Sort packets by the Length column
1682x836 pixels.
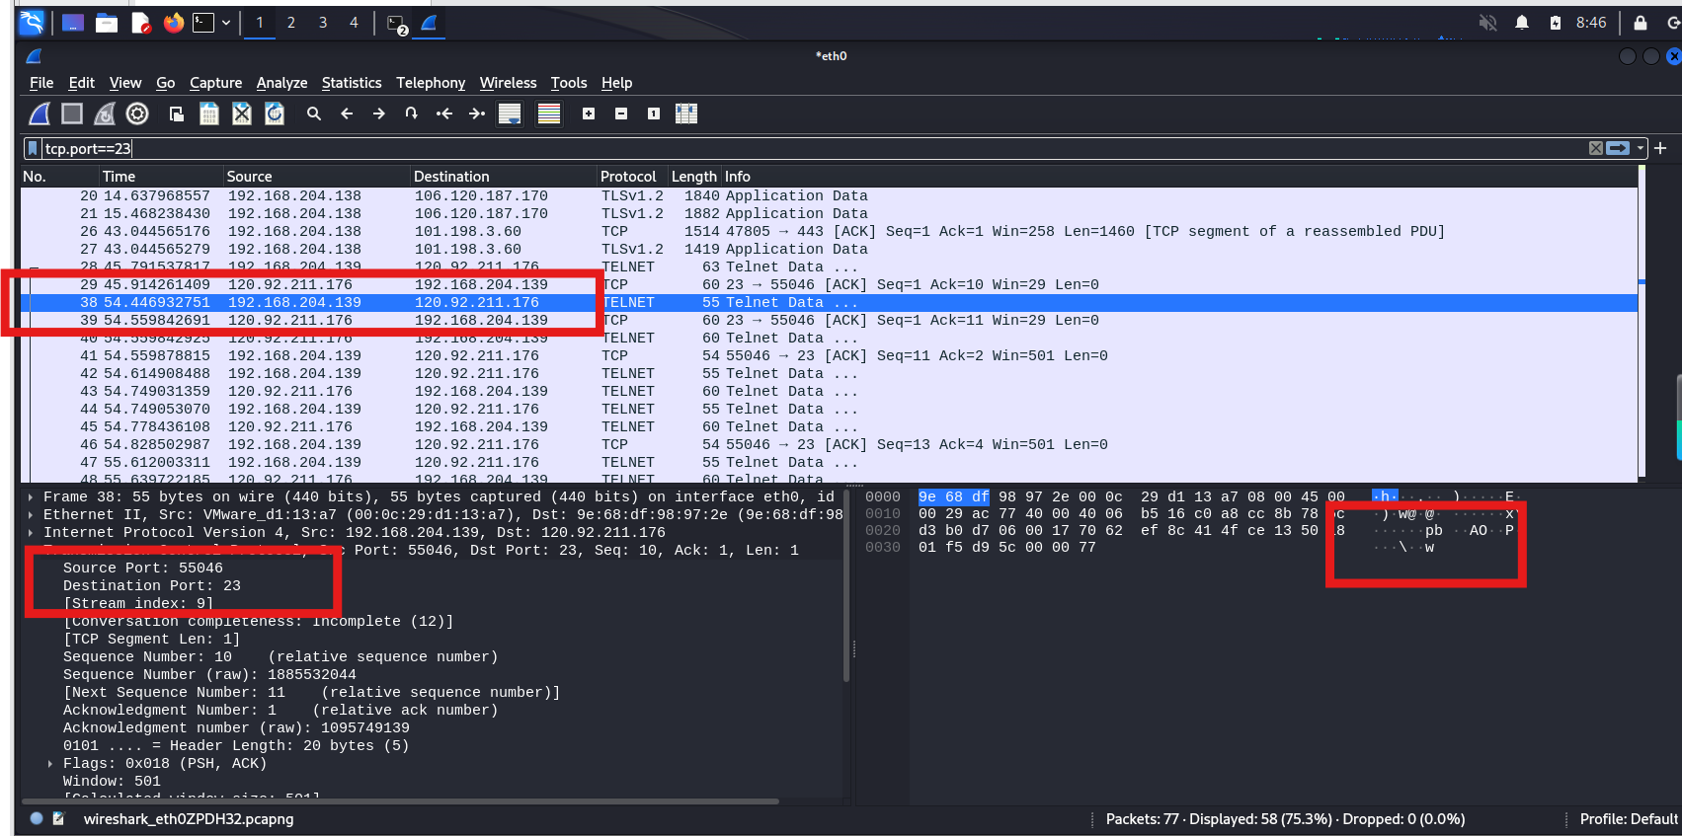pos(694,176)
